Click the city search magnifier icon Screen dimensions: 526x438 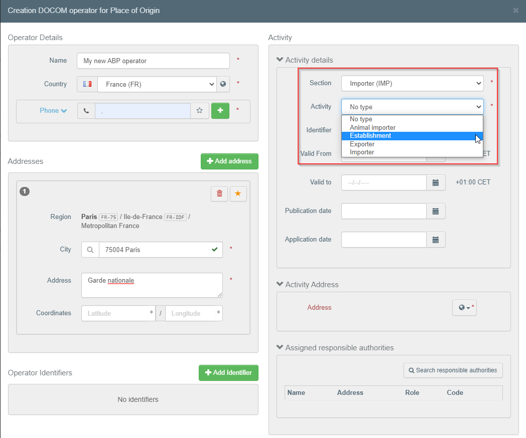[90, 250]
